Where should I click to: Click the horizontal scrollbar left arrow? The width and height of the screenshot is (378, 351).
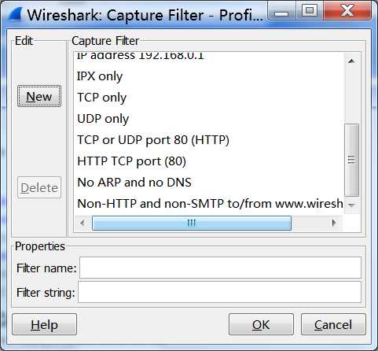[83, 223]
